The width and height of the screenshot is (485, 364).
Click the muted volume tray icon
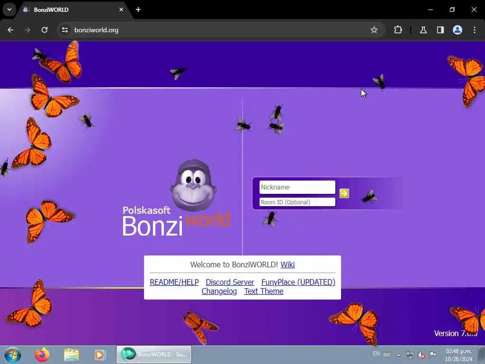point(422,355)
